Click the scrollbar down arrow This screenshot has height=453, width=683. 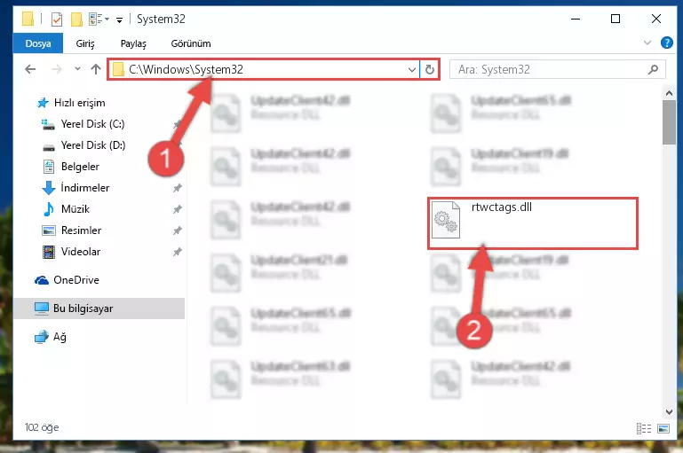point(669,411)
